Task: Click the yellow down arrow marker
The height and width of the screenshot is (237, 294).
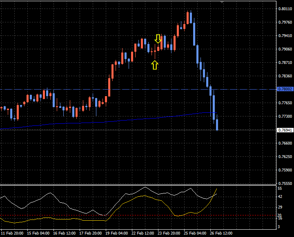Action: click(x=158, y=39)
